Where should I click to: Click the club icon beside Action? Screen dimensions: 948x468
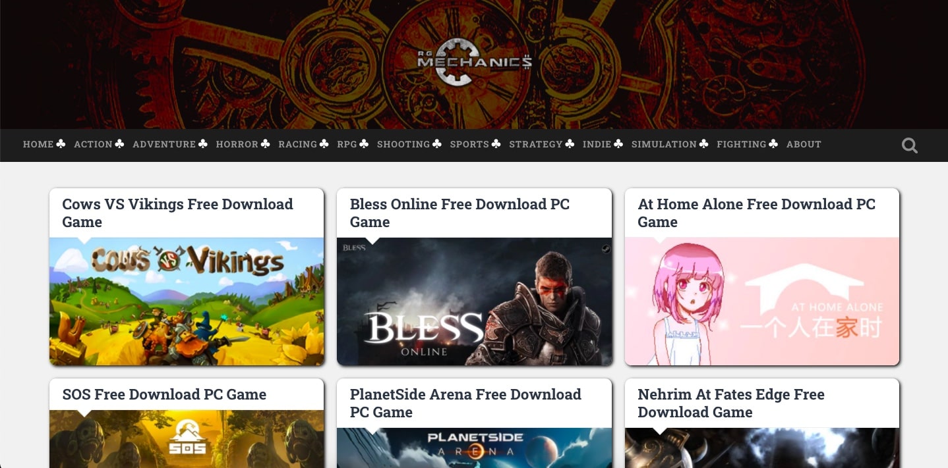coord(119,143)
